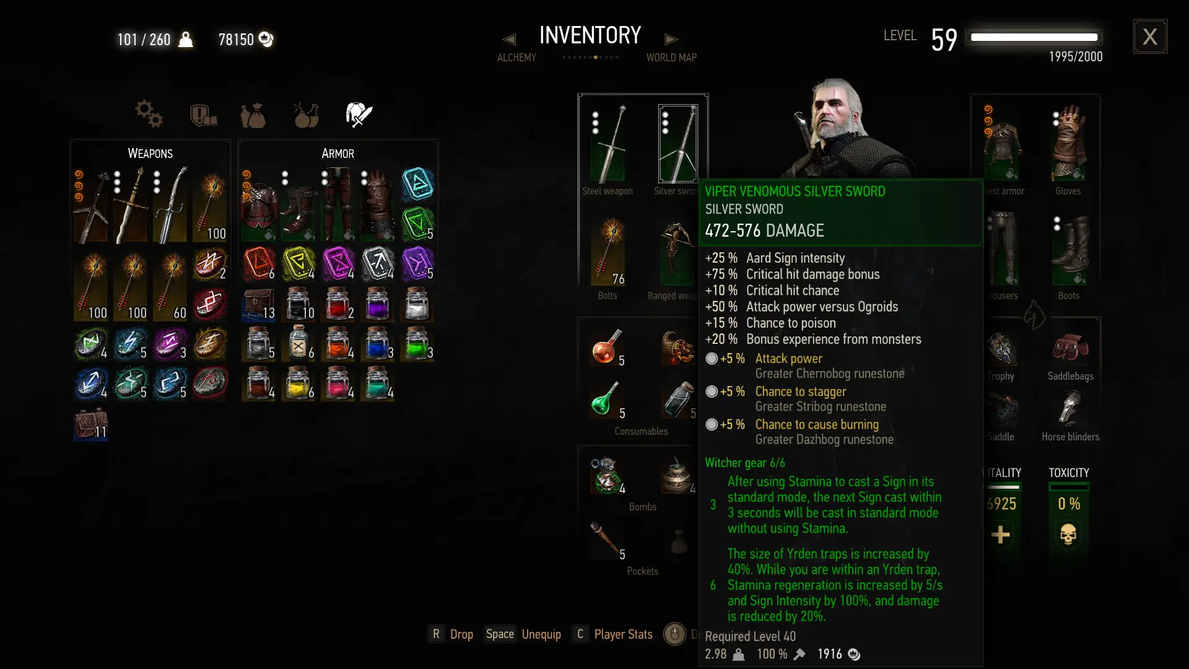This screenshot has width=1189, height=669.
Task: Click the Unequip action
Action: tap(541, 634)
